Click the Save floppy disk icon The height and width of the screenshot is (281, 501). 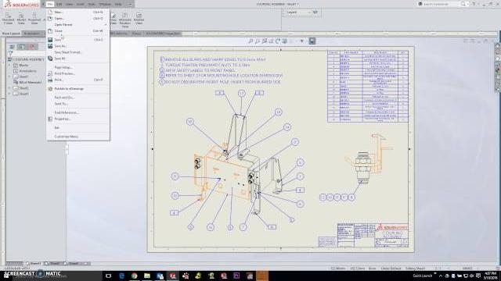[x=50, y=40]
